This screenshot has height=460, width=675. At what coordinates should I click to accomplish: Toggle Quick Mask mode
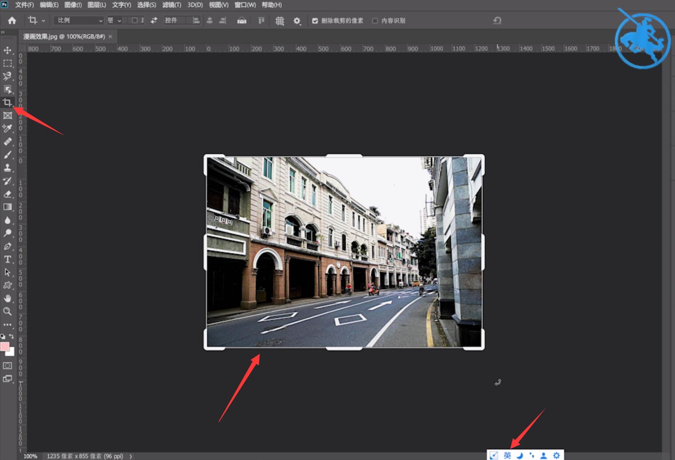coord(8,366)
